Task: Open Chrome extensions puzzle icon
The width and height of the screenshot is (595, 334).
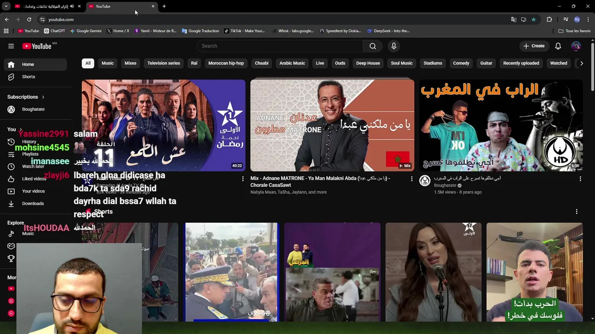Action: tap(549, 19)
